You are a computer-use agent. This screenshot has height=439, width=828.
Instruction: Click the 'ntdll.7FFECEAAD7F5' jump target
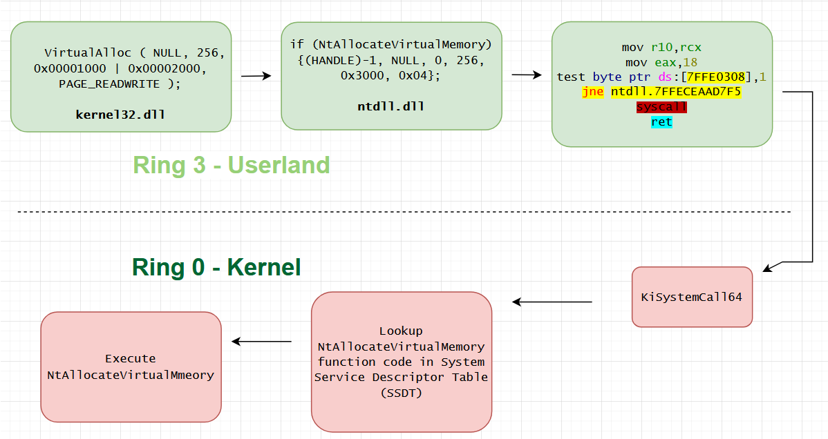[676, 92]
